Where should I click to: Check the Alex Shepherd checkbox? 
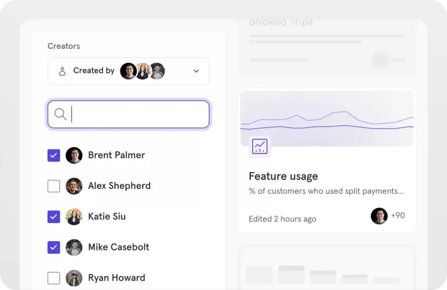pyautogui.click(x=54, y=186)
